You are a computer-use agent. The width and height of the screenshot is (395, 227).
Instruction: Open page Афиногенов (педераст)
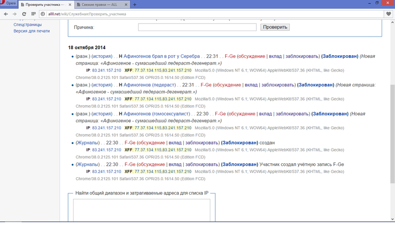(150, 85)
